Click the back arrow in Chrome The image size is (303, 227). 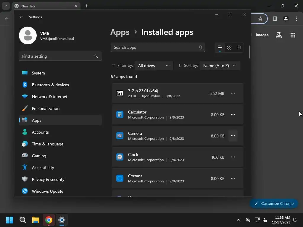tap(7, 19)
